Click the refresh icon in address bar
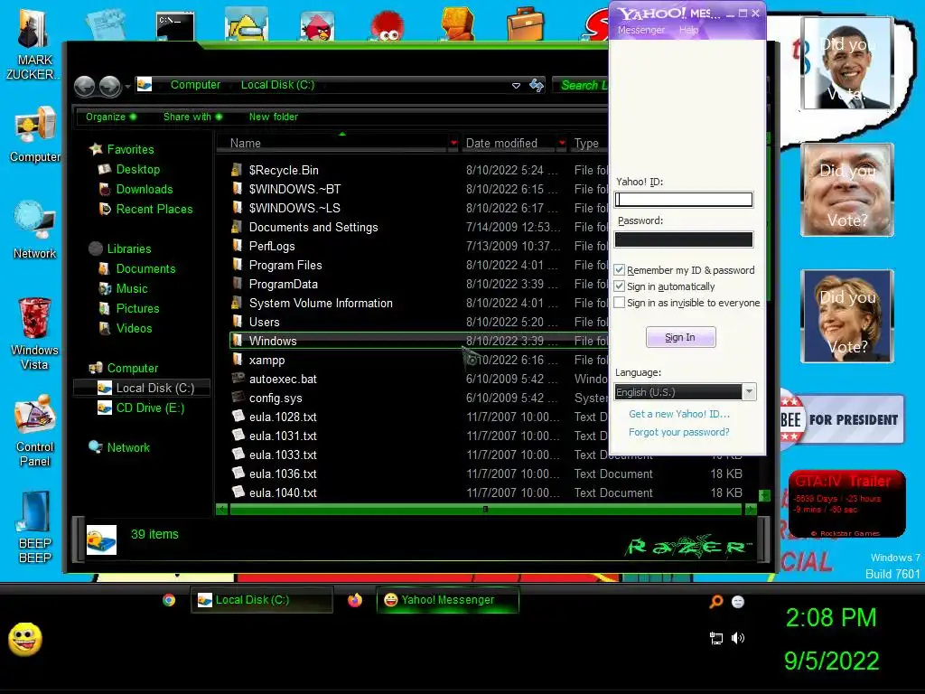This screenshot has height=694, width=925. (537, 85)
